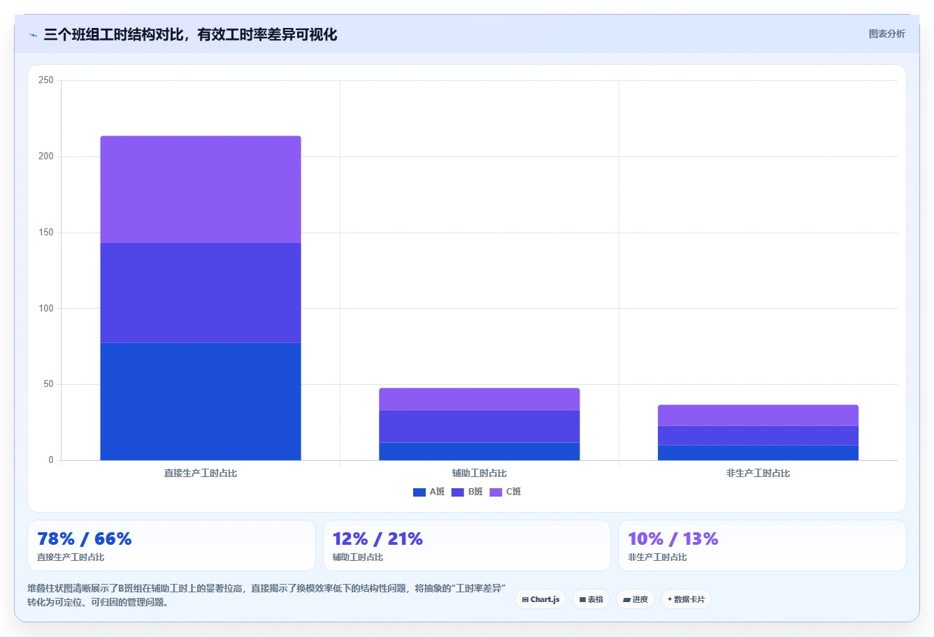Select the C班 segment of 辅助工时占比 bar
This screenshot has width=934, height=637.
click(480, 400)
